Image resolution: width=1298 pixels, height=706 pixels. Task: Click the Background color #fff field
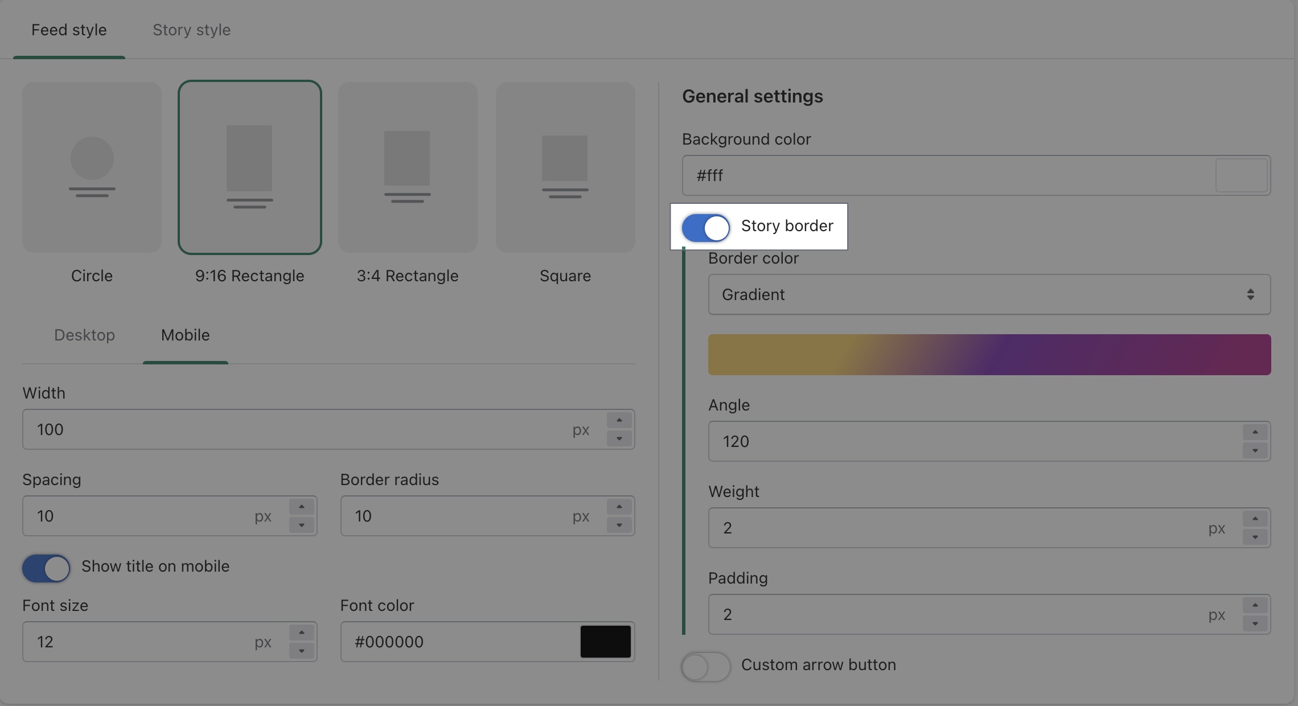click(x=945, y=175)
